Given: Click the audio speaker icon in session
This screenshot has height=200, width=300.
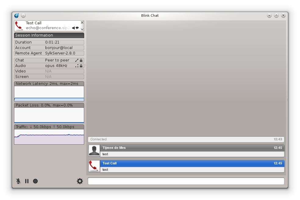Looking at the screenshot, I should coord(73,28).
